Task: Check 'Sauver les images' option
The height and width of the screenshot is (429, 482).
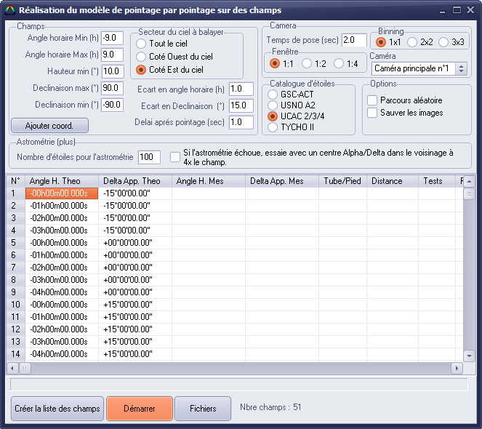Action: tap(372, 113)
